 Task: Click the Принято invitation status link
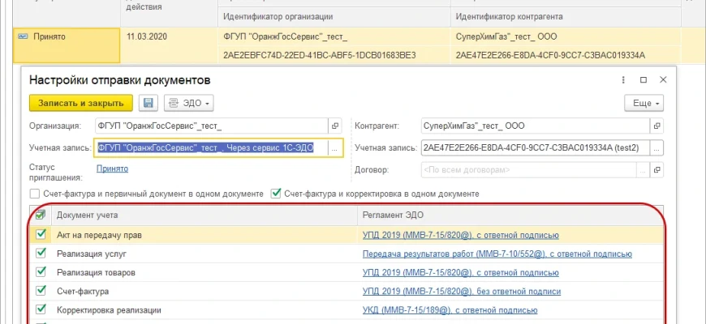click(112, 168)
